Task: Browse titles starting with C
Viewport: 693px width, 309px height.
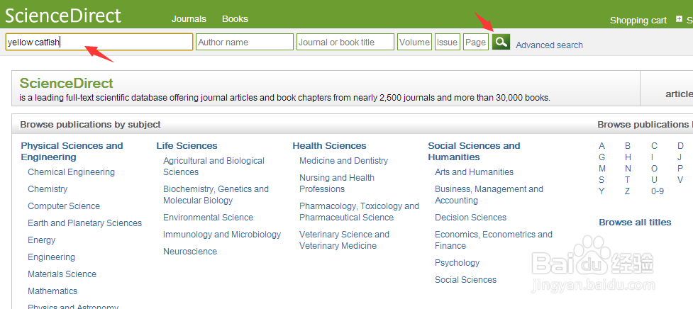Action: [654, 146]
